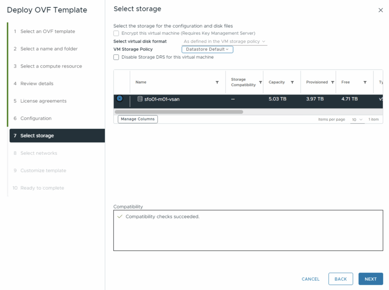
Task: Click the Capacity column filter icon
Action: click(x=292, y=82)
